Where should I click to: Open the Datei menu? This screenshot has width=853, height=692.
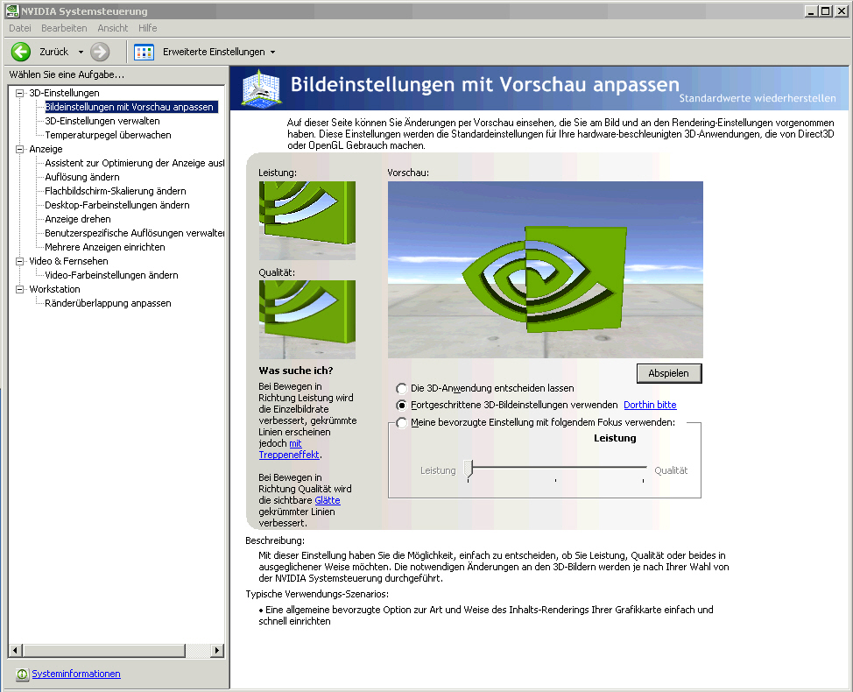[x=19, y=28]
